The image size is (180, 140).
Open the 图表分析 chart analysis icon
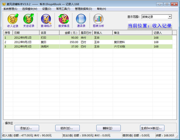coord(98,20)
